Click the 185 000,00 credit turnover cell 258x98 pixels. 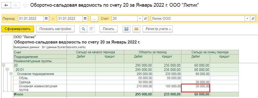(x=167, y=88)
